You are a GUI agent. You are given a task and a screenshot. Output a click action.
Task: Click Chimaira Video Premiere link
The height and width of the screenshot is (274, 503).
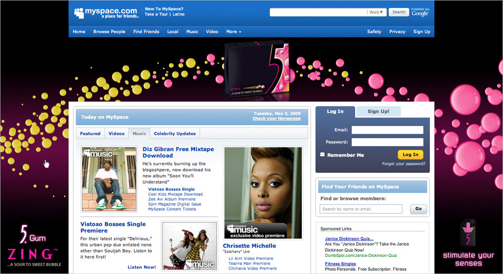(x=253, y=268)
